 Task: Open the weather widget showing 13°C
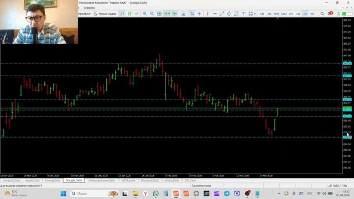pos(16,193)
